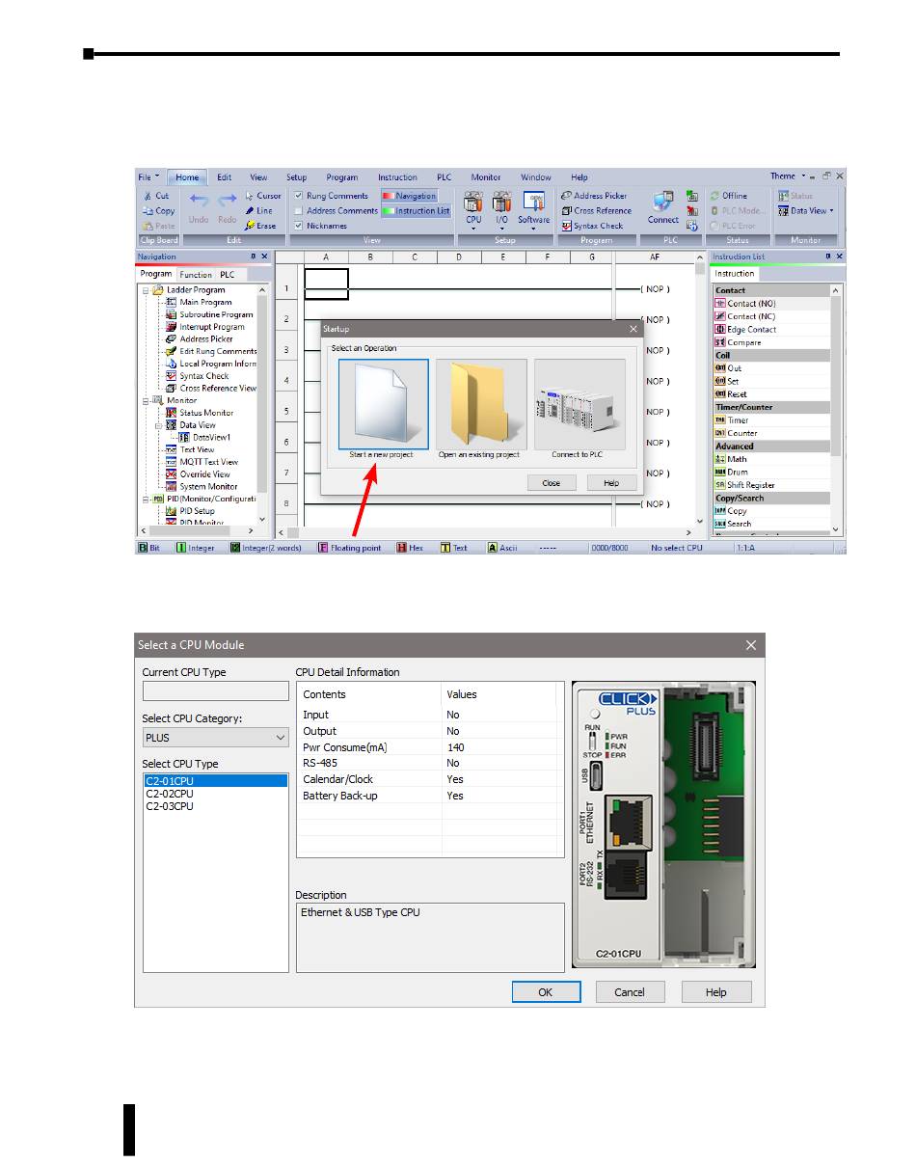The width and height of the screenshot is (916, 1163).
Task: Switch to PLC tab in Navigation panel
Action: tap(227, 275)
